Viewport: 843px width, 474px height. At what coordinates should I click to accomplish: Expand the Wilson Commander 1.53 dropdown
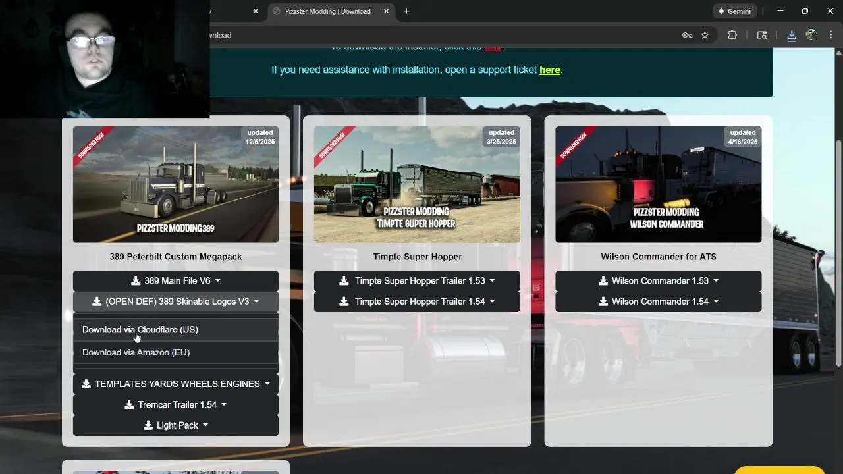(659, 281)
